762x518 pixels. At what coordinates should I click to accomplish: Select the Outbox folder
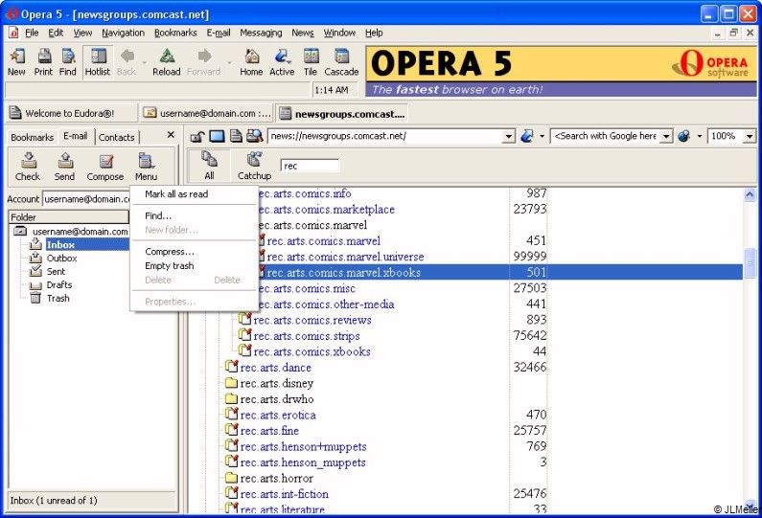61,259
